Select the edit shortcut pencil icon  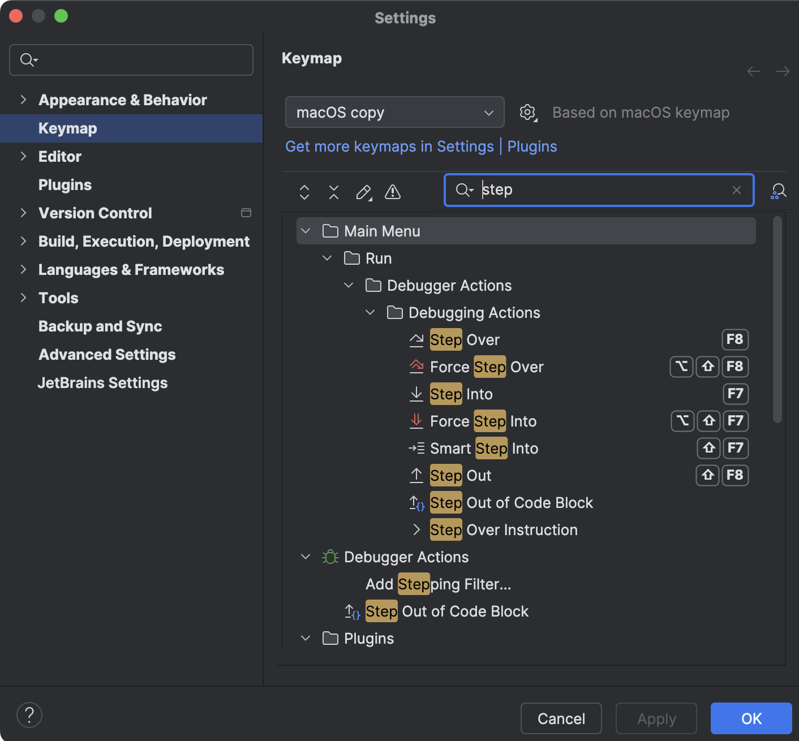click(x=363, y=192)
